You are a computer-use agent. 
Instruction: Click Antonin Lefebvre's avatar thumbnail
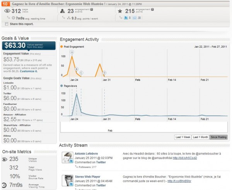(x=67, y=157)
